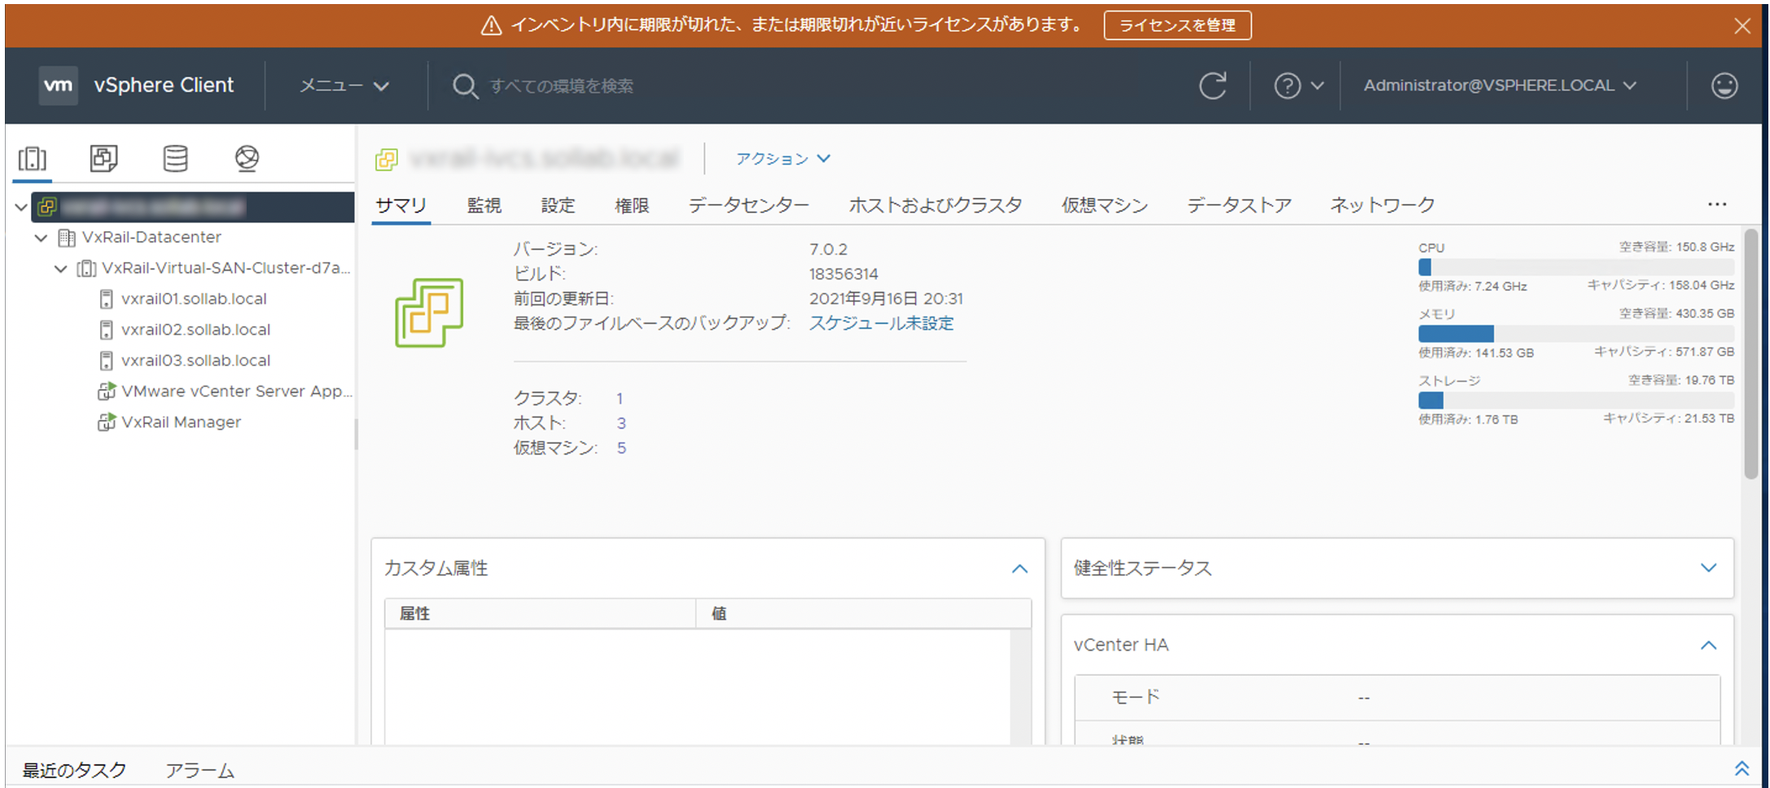
Task: Switch to VMs and Templates inventory icon
Action: click(x=103, y=158)
